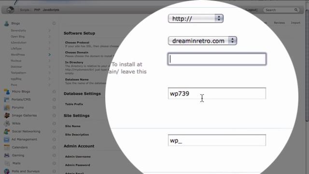Click the Wikis category icon
Screen dimensions: 309x174
[7, 124]
